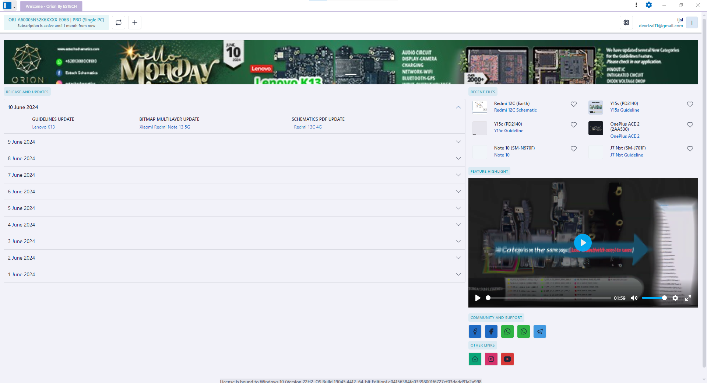Viewport: 707px width, 383px height.
Task: Open the Redmi 12C Schematic link
Action: tap(515, 110)
